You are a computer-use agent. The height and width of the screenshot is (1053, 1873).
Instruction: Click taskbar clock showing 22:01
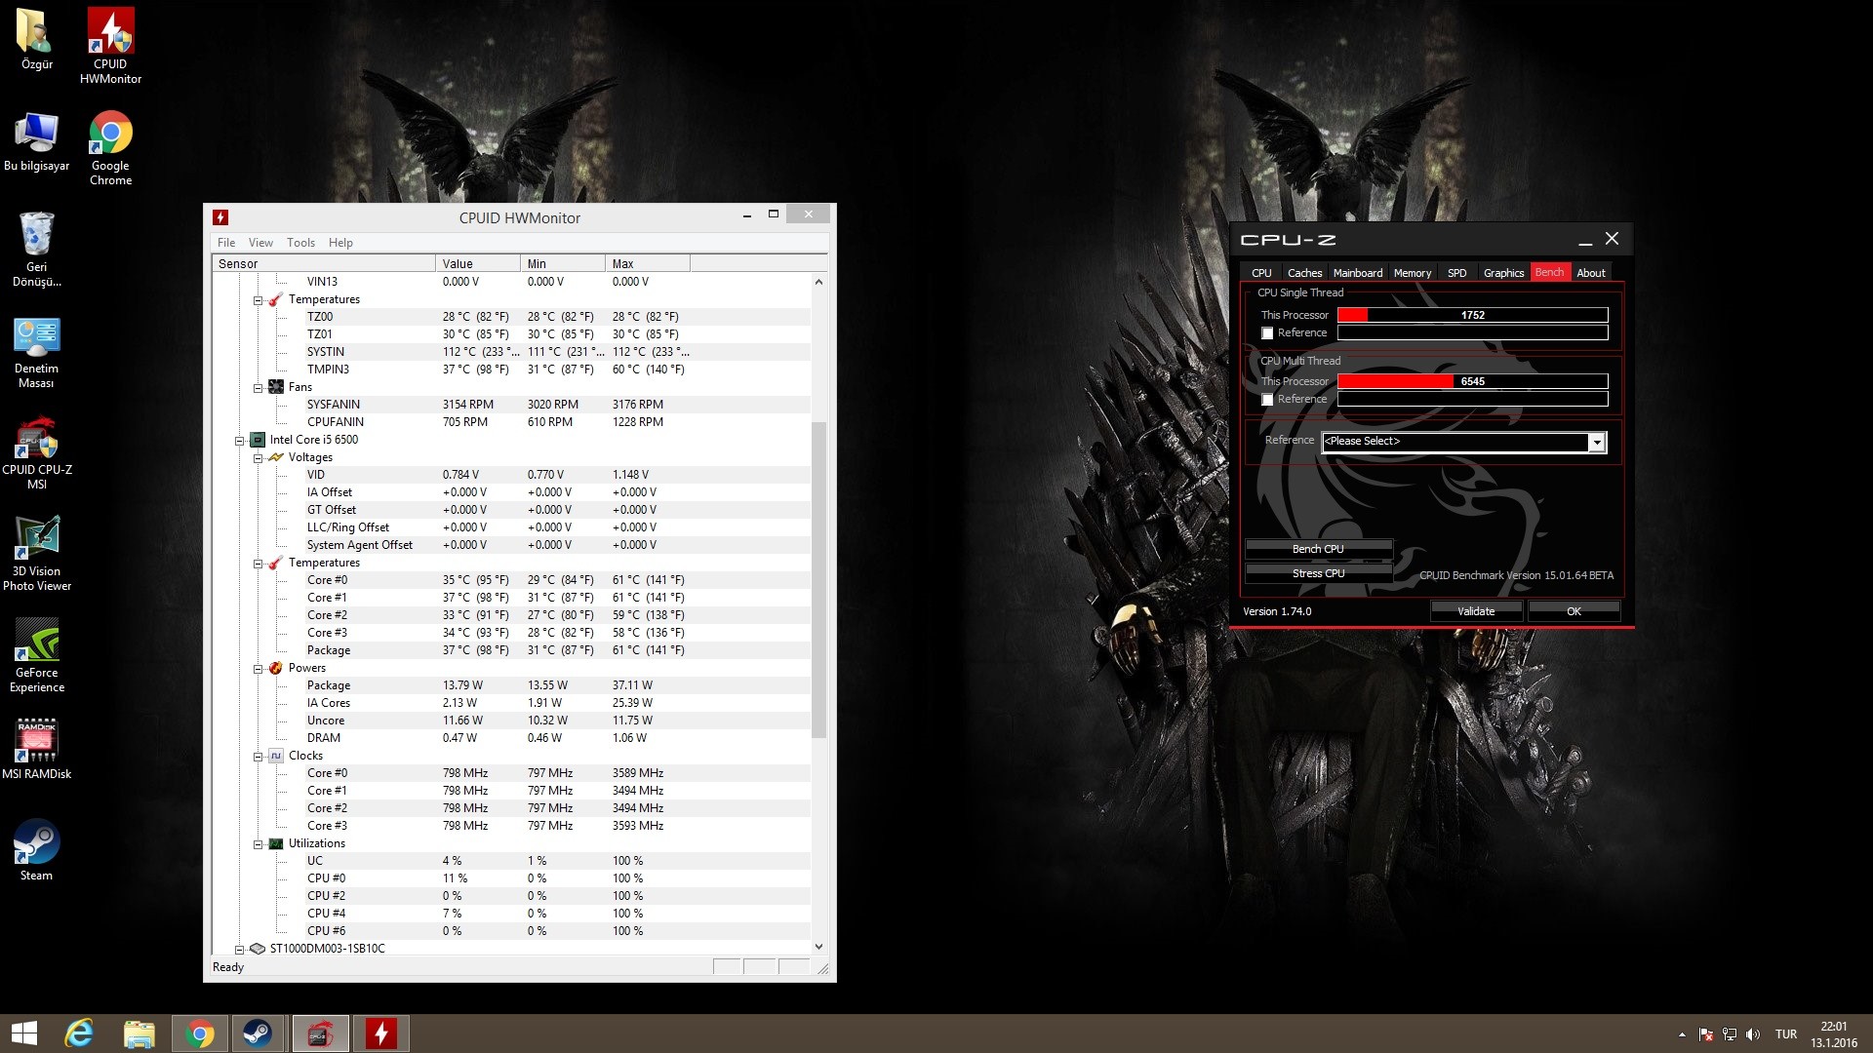point(1834,1034)
